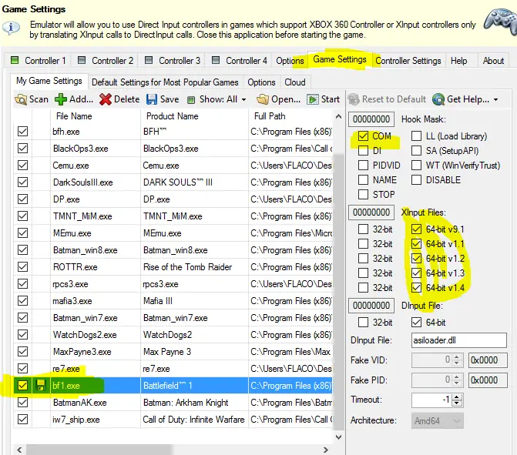Screen dimensions: 517x455
Task: Tick the STOP hook mask checkbox
Action: 363,194
